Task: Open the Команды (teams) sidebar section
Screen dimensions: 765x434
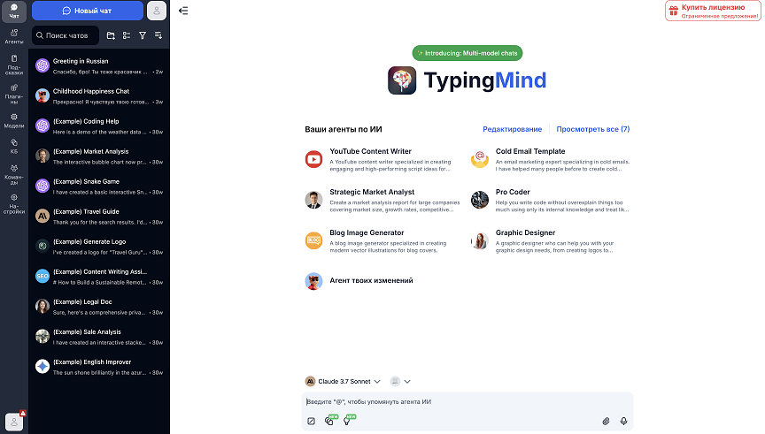Action: click(14, 174)
